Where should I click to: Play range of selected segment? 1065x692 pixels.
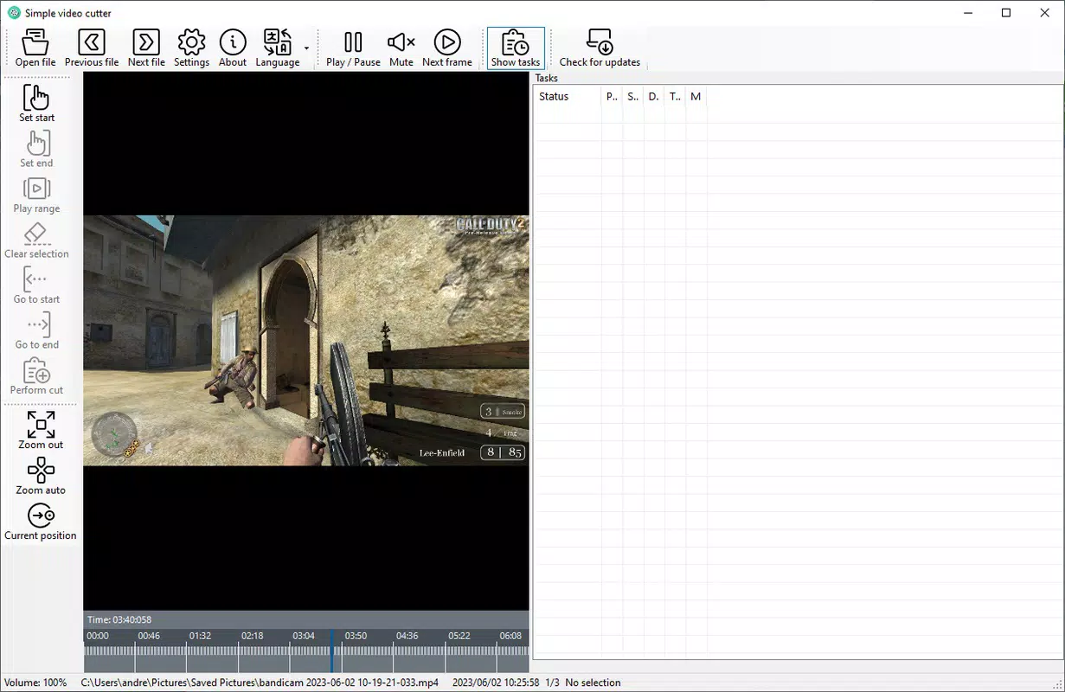[x=37, y=194]
